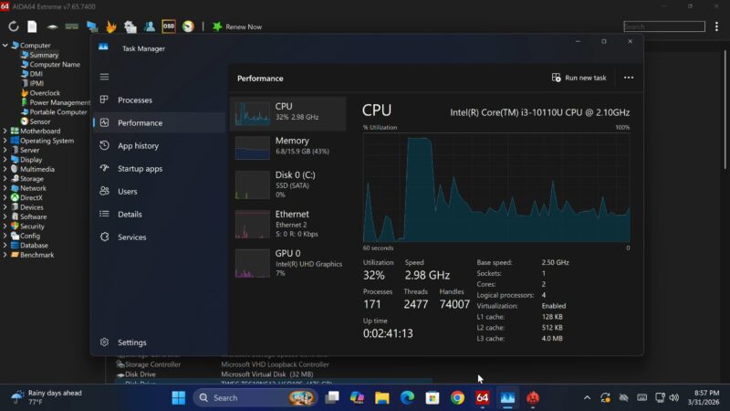730x411 pixels.
Task: Switch to Details page in Task Manager
Action: pos(159,214)
